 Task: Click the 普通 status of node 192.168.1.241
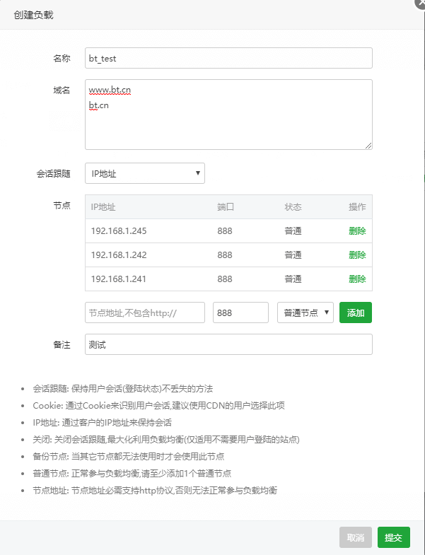point(293,279)
